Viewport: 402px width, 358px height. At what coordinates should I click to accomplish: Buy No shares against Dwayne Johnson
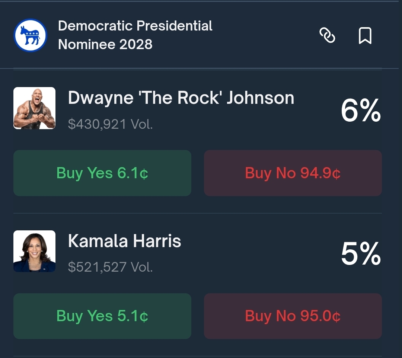(293, 173)
